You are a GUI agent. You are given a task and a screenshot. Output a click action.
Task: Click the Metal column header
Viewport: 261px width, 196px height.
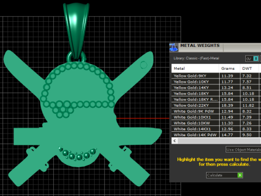point(195,69)
